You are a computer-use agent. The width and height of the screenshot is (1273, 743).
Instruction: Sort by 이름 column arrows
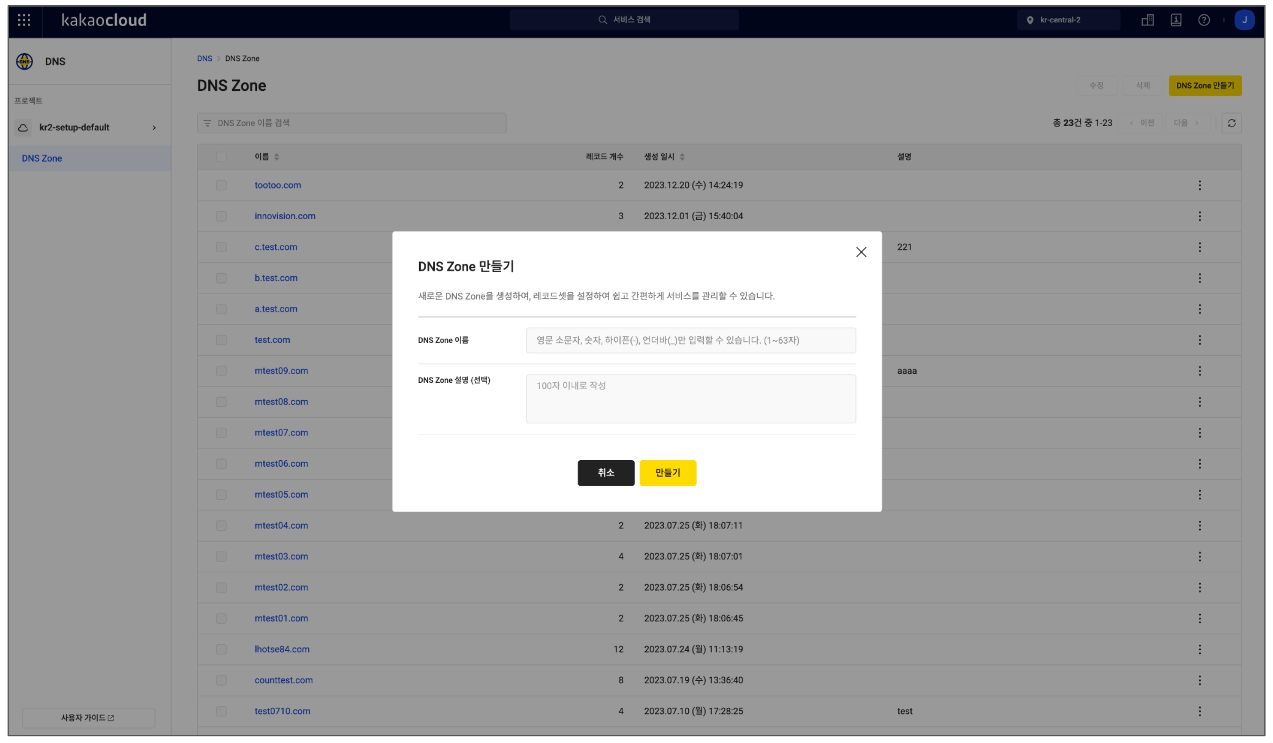click(x=277, y=157)
